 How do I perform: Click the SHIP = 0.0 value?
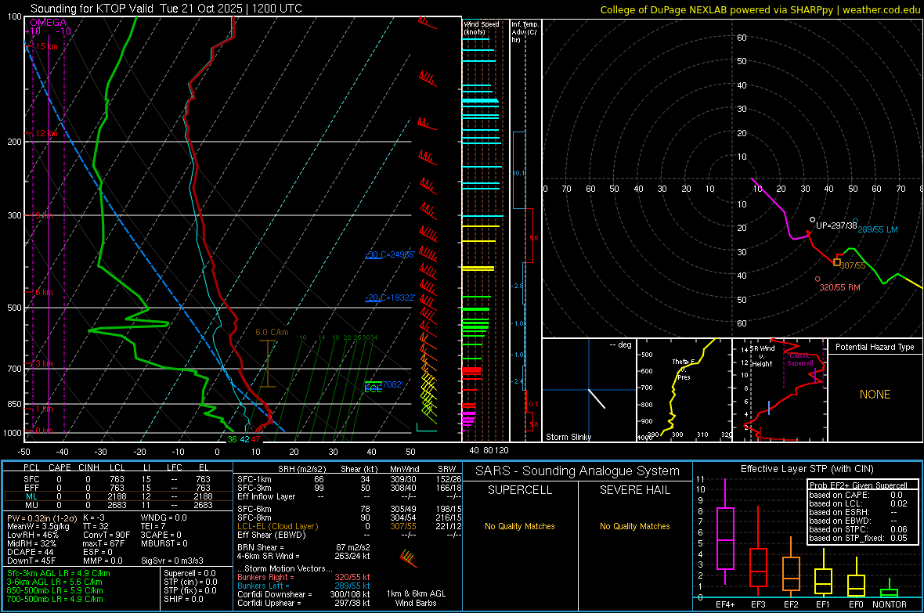tap(183, 600)
